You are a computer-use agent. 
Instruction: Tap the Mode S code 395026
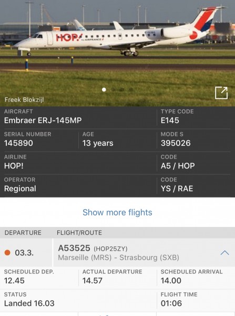176,143
